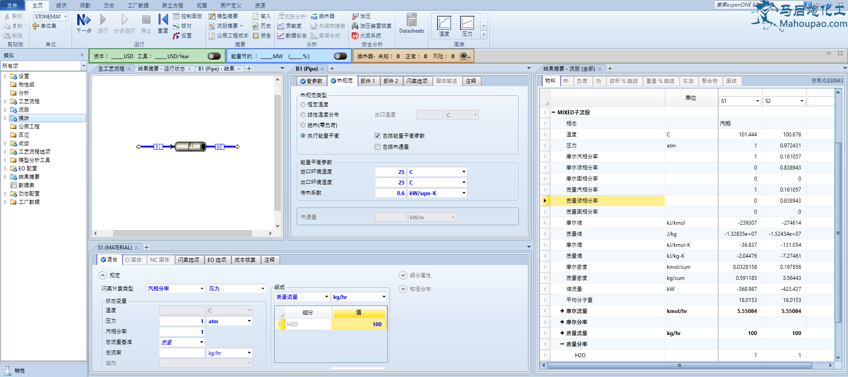Open 换热器 heat exchanger analysis
Screen dimensions: 848x377
[x=323, y=16]
